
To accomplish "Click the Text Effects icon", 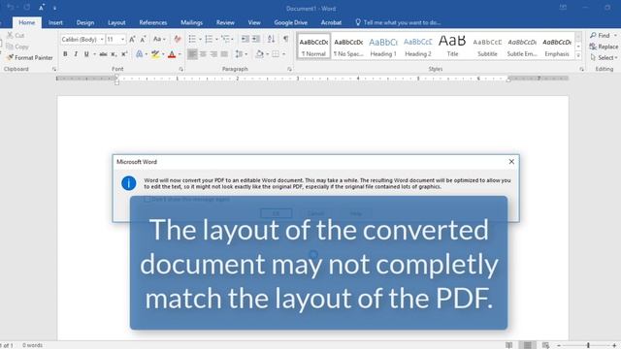I will tap(140, 54).
